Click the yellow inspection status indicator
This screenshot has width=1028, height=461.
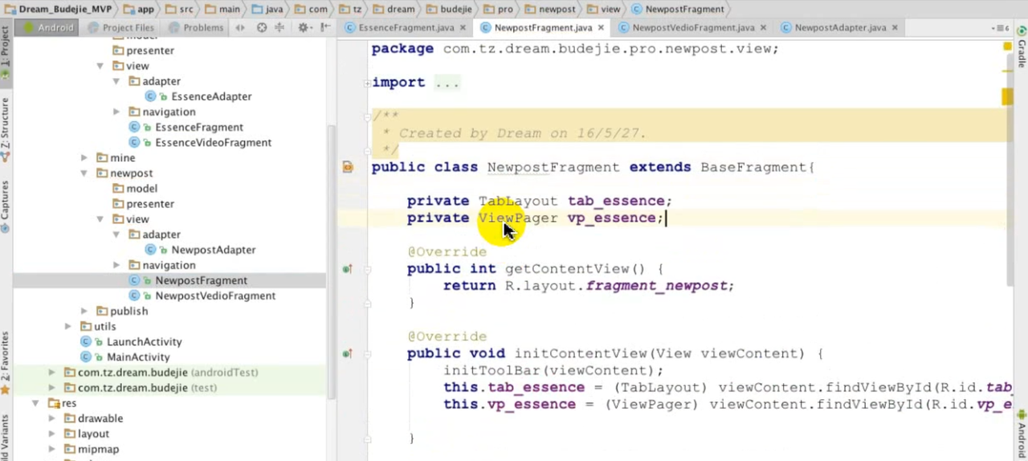pyautogui.click(x=1007, y=47)
